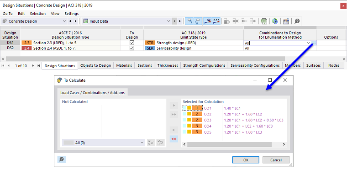Click the previous table arrow beside Input Data

point(174,21)
